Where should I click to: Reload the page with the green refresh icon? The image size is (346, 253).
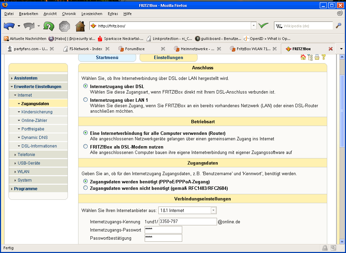pos(48,26)
